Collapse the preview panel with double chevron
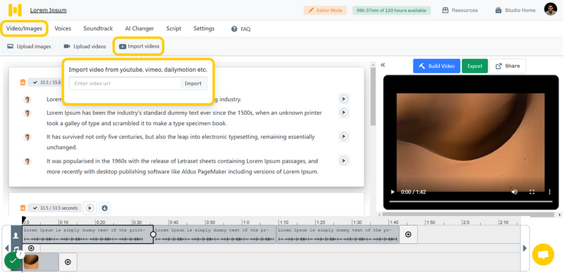 [383, 65]
